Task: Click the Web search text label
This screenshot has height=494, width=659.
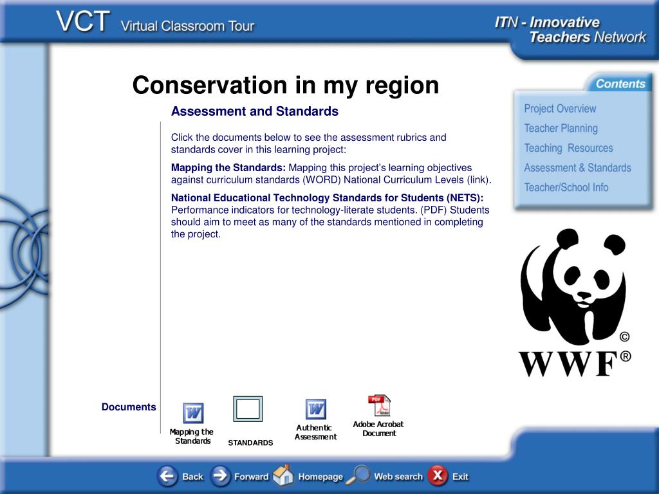Action: [398, 477]
